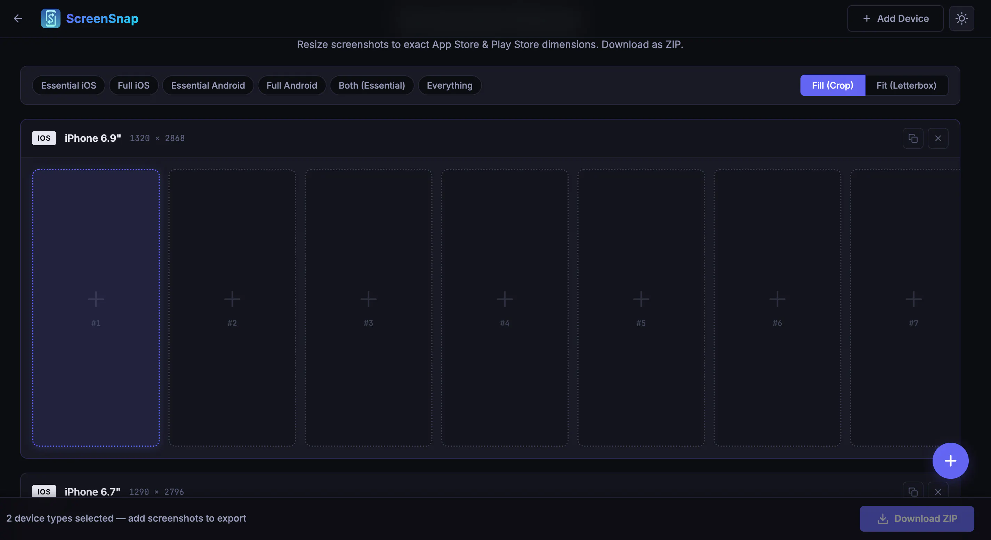
Task: Click the ScreenSnap title text
Action: pyautogui.click(x=102, y=18)
